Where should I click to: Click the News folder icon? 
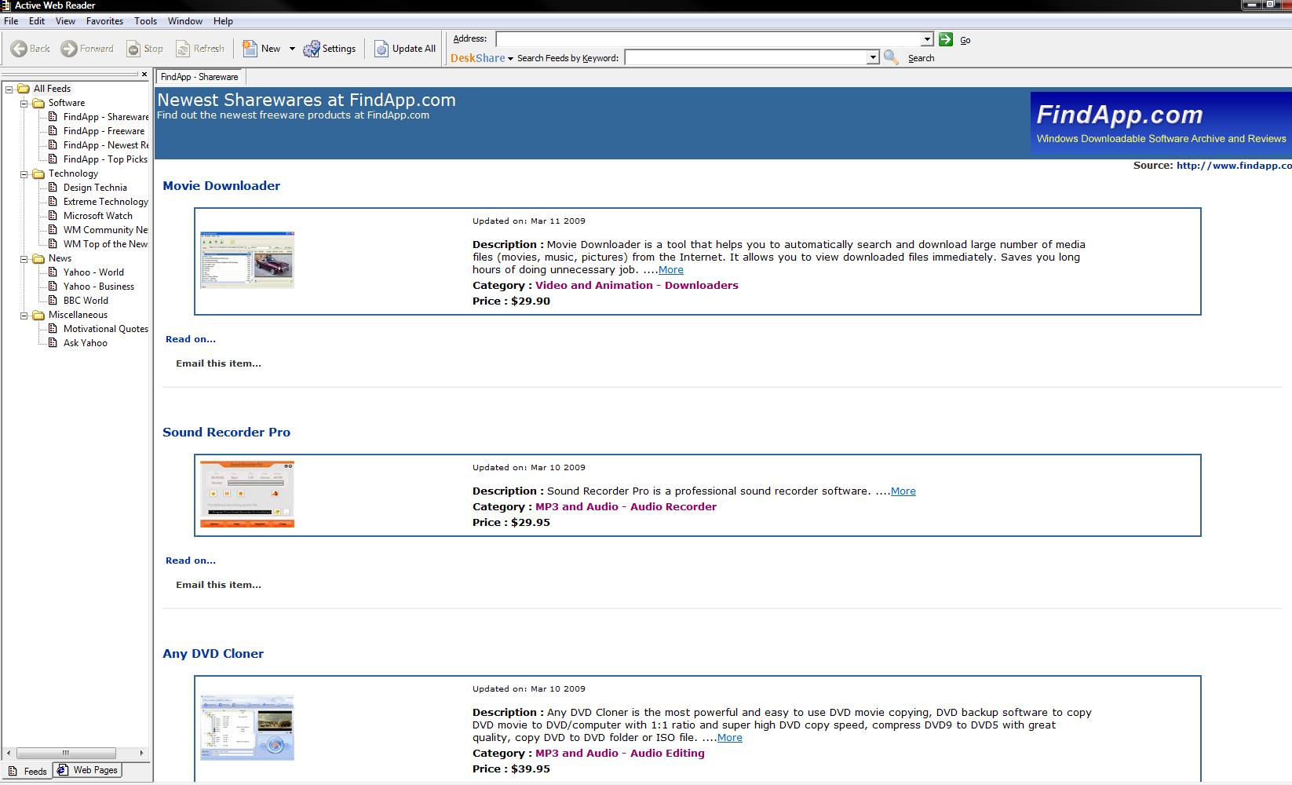tap(38, 258)
